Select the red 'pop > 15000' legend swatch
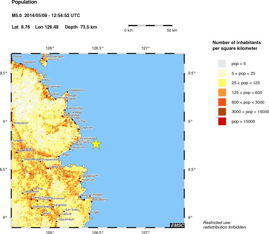The image size is (269, 234). pos(222,122)
